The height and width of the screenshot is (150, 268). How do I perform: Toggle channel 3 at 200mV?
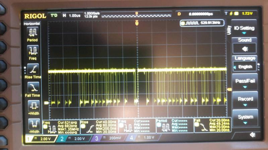coord(108,138)
